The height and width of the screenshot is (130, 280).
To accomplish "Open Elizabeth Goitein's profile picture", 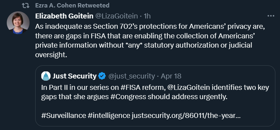I will click(18, 23).
